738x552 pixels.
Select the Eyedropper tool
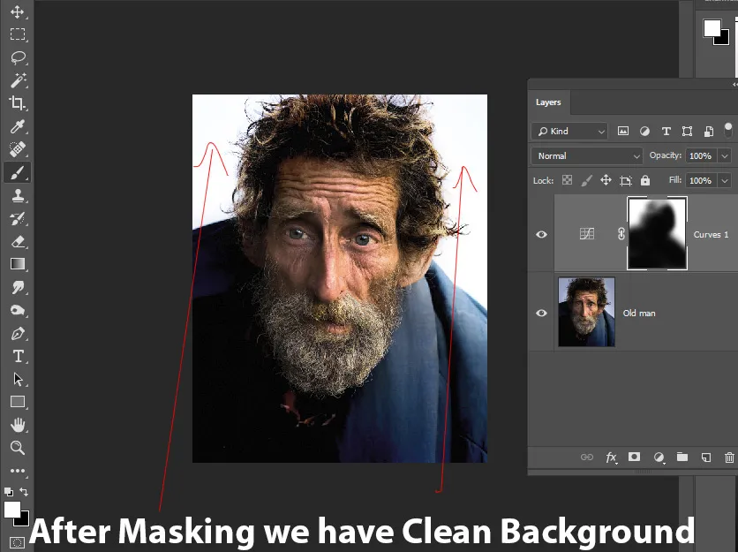(x=18, y=126)
